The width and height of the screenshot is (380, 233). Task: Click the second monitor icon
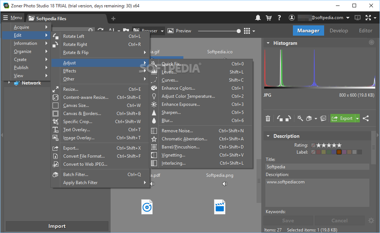[x=358, y=18]
